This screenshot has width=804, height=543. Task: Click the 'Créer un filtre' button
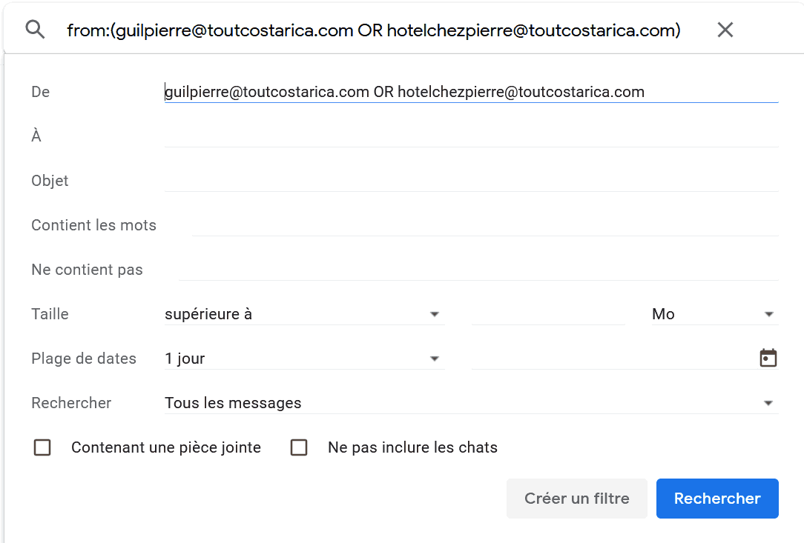tap(577, 499)
